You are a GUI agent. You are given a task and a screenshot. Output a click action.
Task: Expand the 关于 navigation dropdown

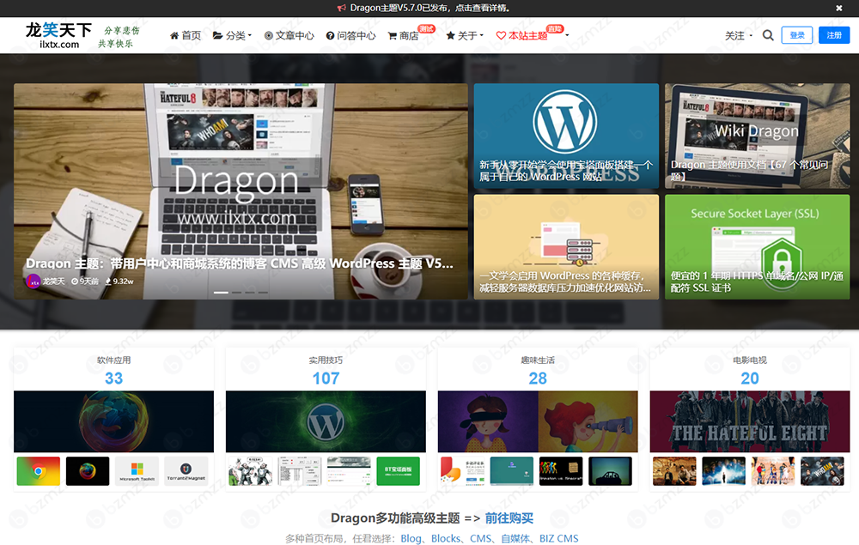pyautogui.click(x=465, y=35)
